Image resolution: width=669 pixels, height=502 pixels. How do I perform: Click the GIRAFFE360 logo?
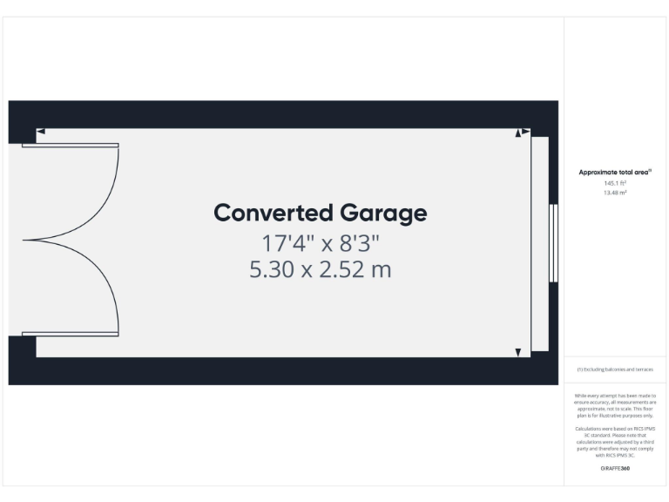[x=615, y=468]
